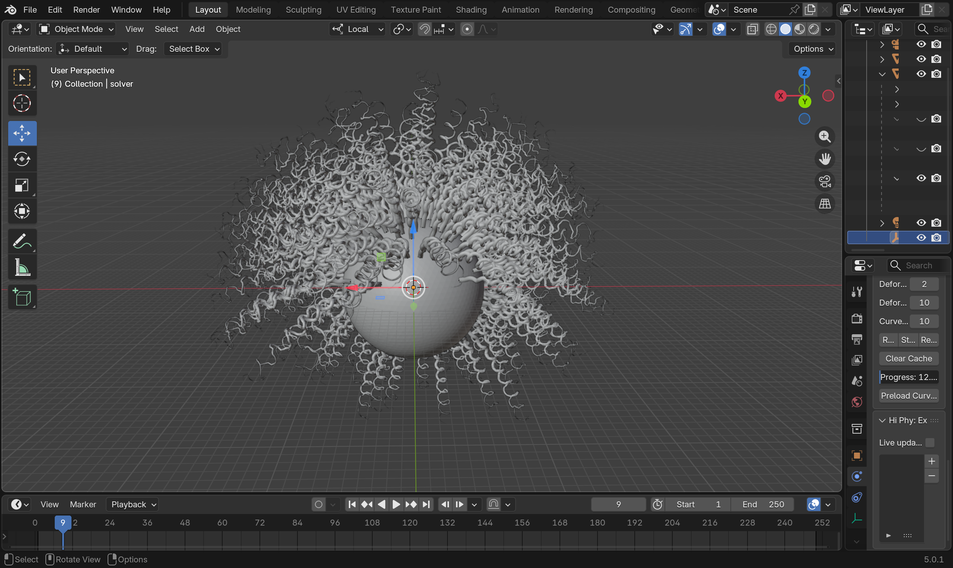This screenshot has width=953, height=568.
Task: Enable the Live update checkbox
Action: [930, 443]
